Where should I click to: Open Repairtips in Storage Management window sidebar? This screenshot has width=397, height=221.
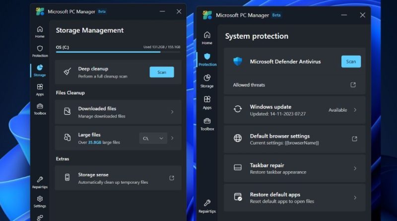pyautogui.click(x=40, y=183)
